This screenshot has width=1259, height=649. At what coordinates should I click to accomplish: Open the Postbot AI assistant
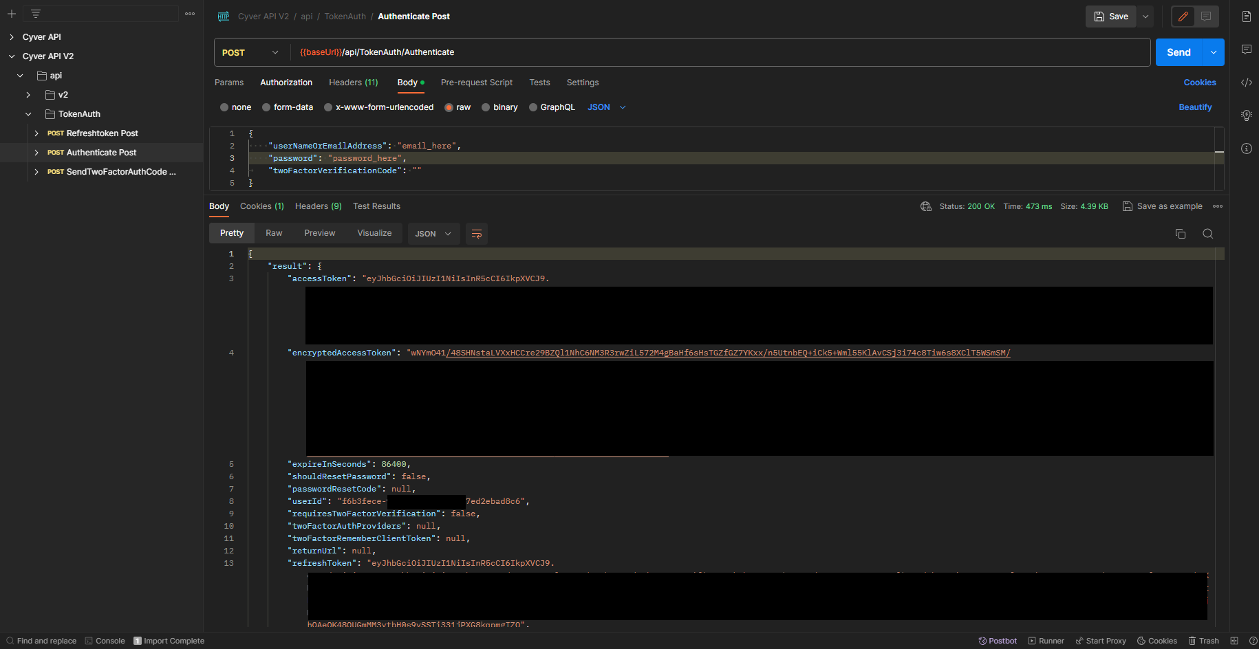pos(997,640)
